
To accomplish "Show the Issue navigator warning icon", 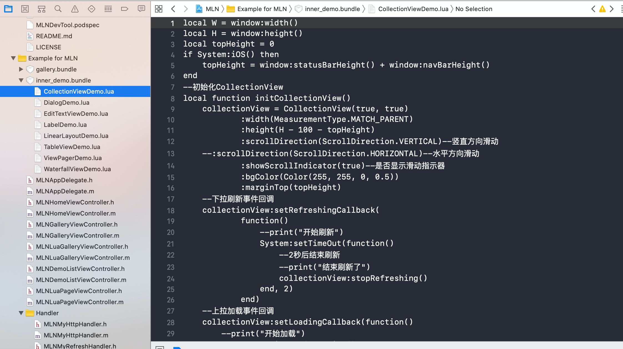I will tap(75, 9).
